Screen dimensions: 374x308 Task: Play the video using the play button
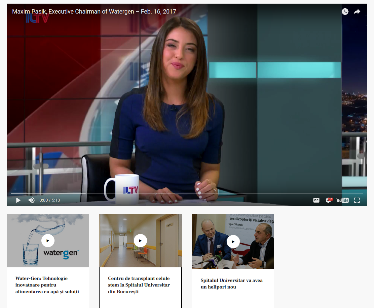(18, 200)
